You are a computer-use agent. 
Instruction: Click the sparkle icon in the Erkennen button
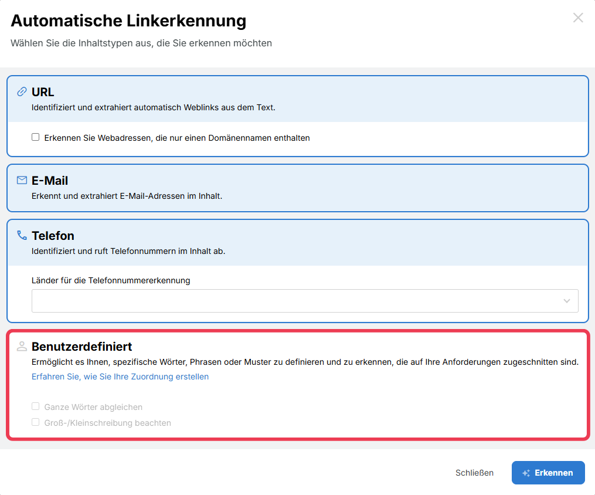(526, 473)
